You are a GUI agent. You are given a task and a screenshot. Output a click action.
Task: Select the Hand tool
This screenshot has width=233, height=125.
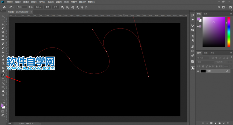coord(3,91)
